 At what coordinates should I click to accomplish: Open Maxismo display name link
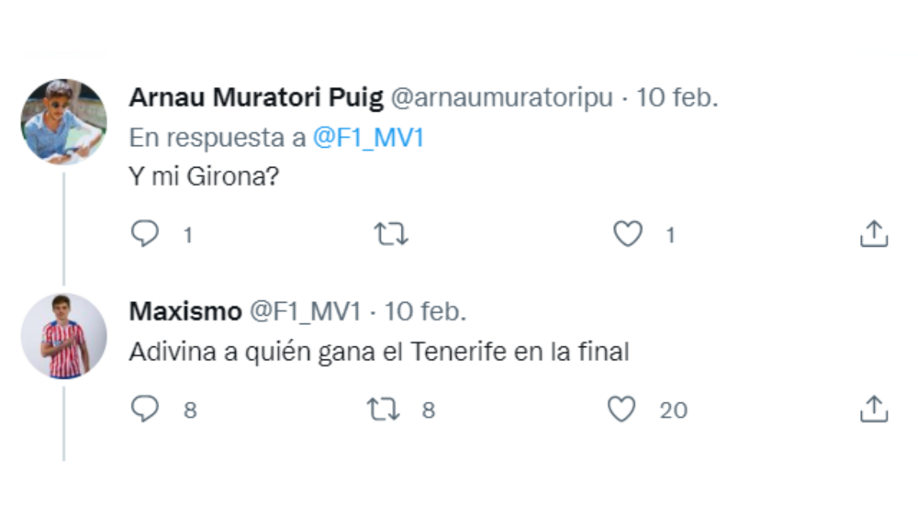(x=185, y=311)
